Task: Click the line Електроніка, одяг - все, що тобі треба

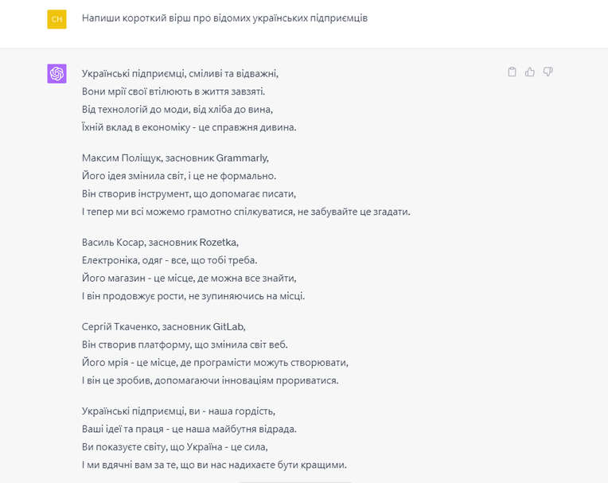Action: point(170,260)
